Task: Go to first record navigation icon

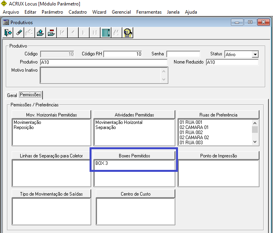Action: [62, 33]
